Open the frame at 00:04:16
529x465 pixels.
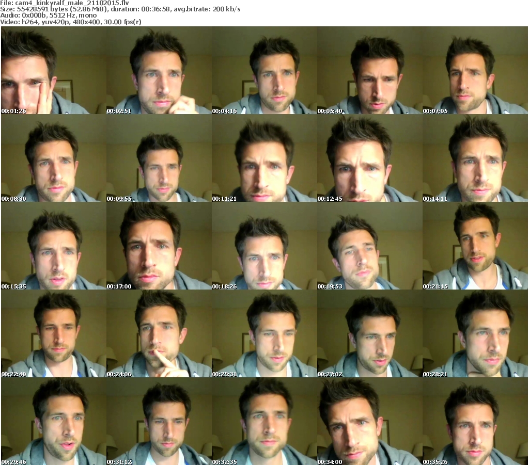pos(264,70)
